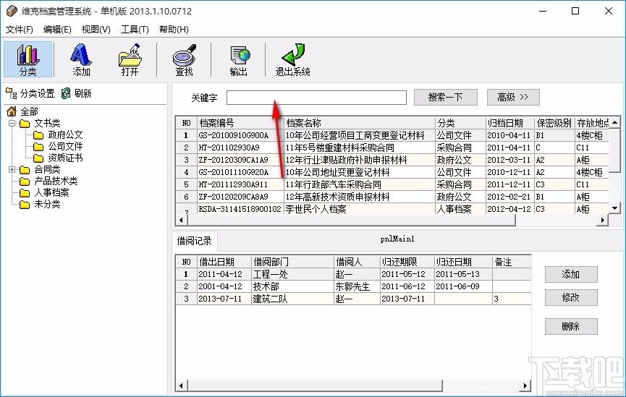Open the 工具(T) menu
This screenshot has height=397, width=626.
(x=135, y=30)
